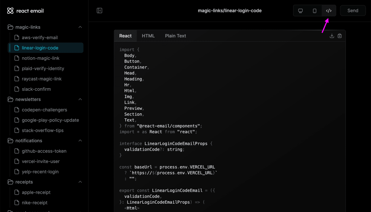Click file icon beside github-access-token
The height and width of the screenshot is (212, 371).
pyautogui.click(x=17, y=151)
